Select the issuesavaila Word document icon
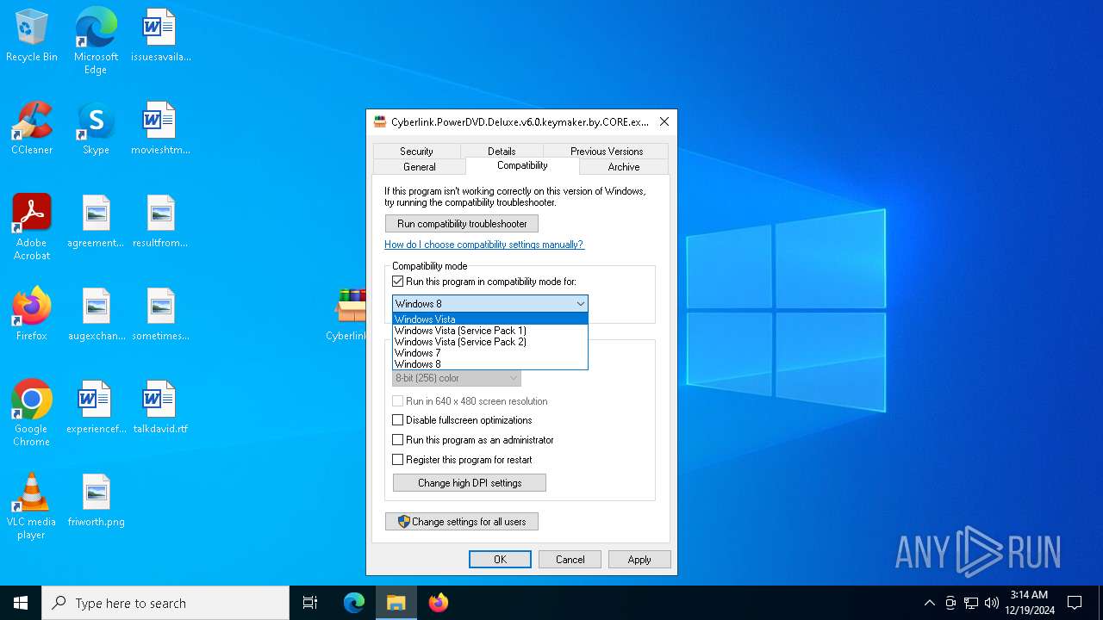The height and width of the screenshot is (620, 1103). (160, 36)
